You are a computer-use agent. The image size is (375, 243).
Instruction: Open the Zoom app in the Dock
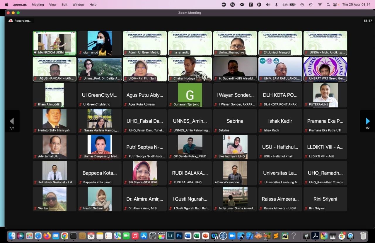[232, 236]
